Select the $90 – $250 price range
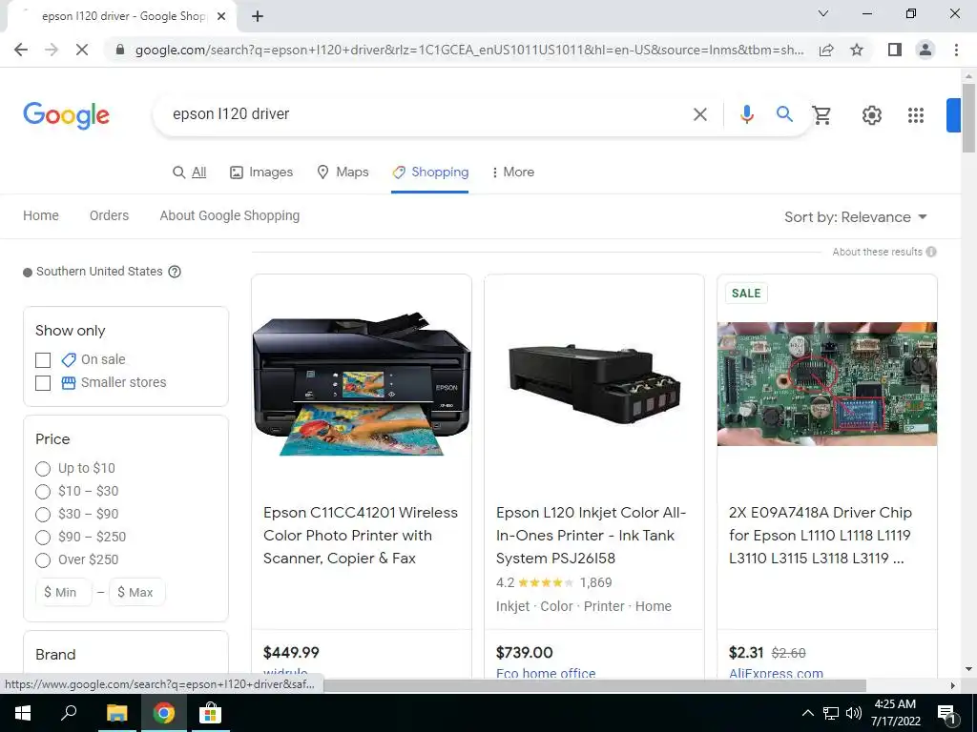Viewport: 977px width, 732px height. [x=43, y=538]
